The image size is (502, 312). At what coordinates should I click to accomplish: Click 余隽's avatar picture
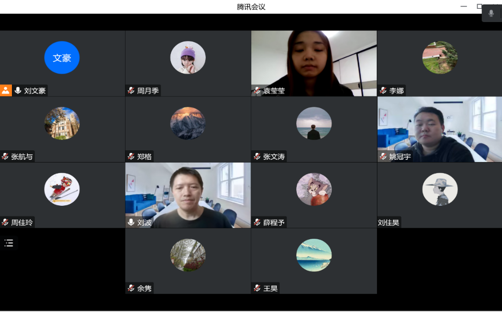(x=188, y=255)
